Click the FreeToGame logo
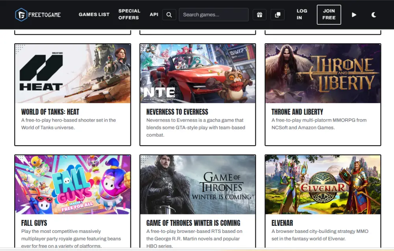Viewport: 394px width, 251px height. (x=38, y=15)
